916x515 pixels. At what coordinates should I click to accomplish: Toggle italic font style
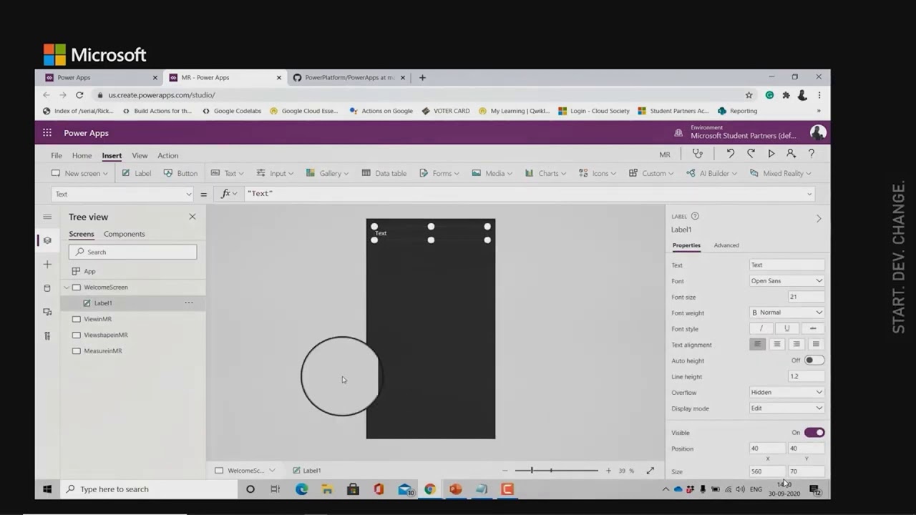click(x=761, y=328)
